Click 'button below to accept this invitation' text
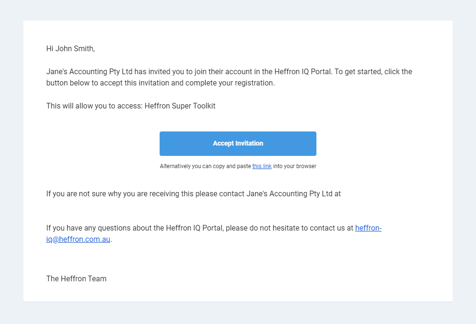The height and width of the screenshot is (324, 476). [107, 83]
